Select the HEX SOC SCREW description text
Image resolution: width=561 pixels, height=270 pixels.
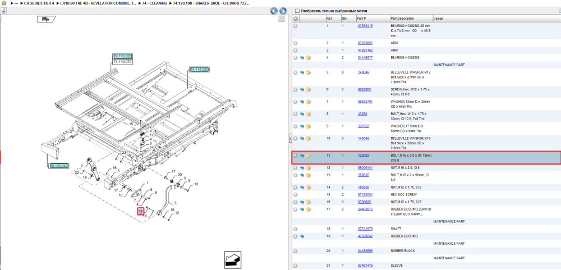[x=402, y=194]
